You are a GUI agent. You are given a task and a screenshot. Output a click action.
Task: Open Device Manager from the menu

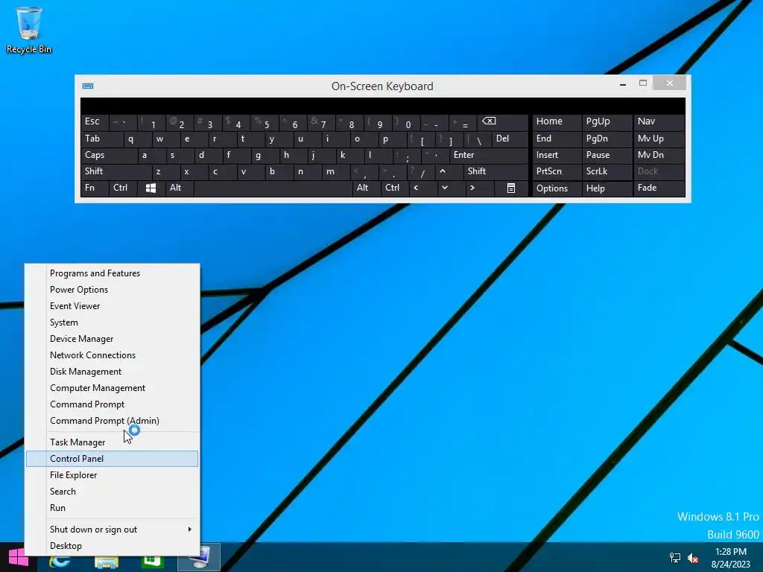tap(112, 339)
